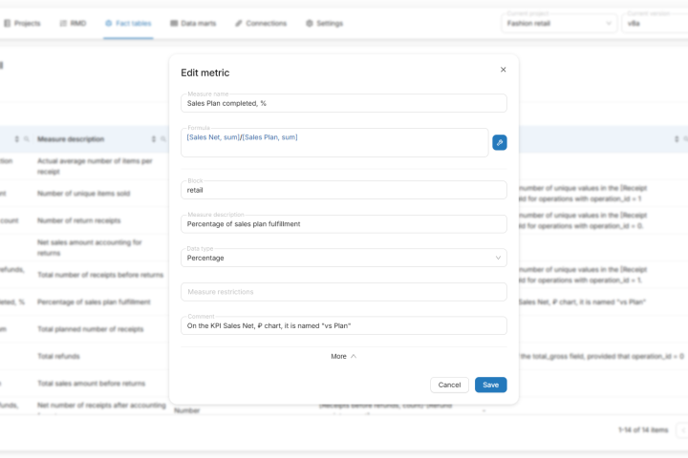Image resolution: width=688 pixels, height=458 pixels.
Task: Click the Cancel button
Action: tap(449, 385)
